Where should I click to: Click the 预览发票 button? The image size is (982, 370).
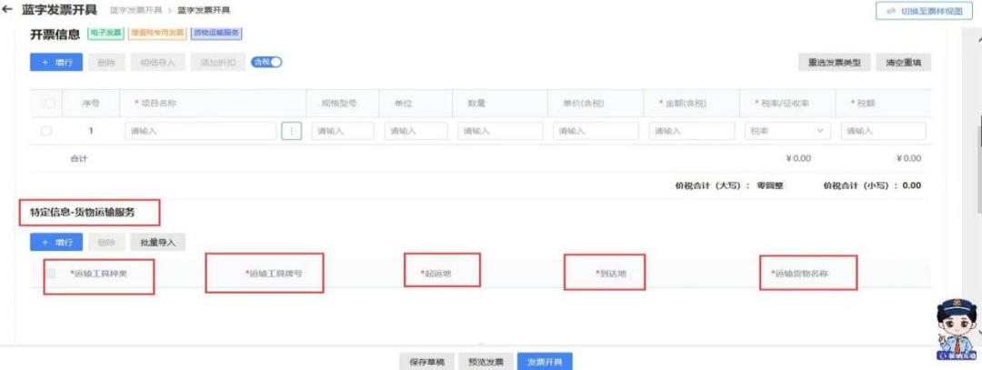pyautogui.click(x=486, y=362)
